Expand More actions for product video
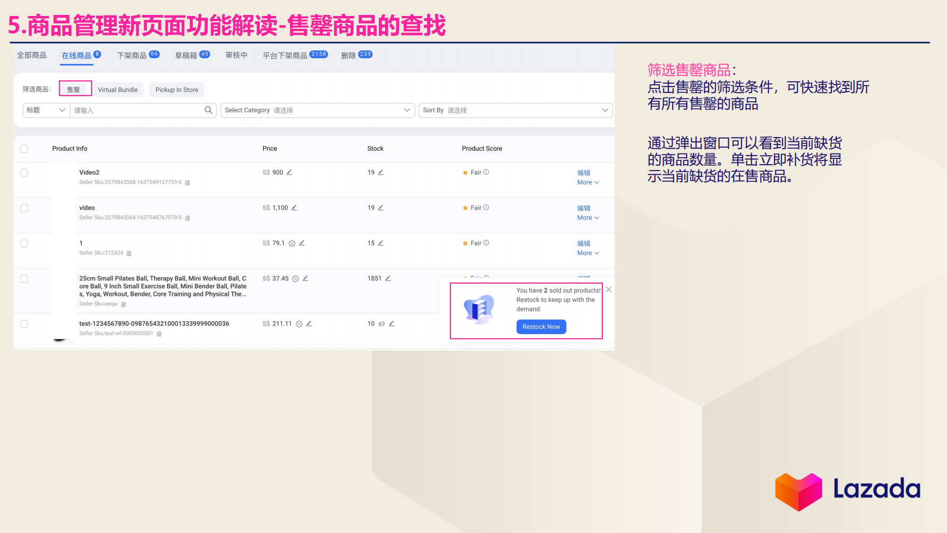Image resolution: width=947 pixels, height=533 pixels. click(x=587, y=217)
